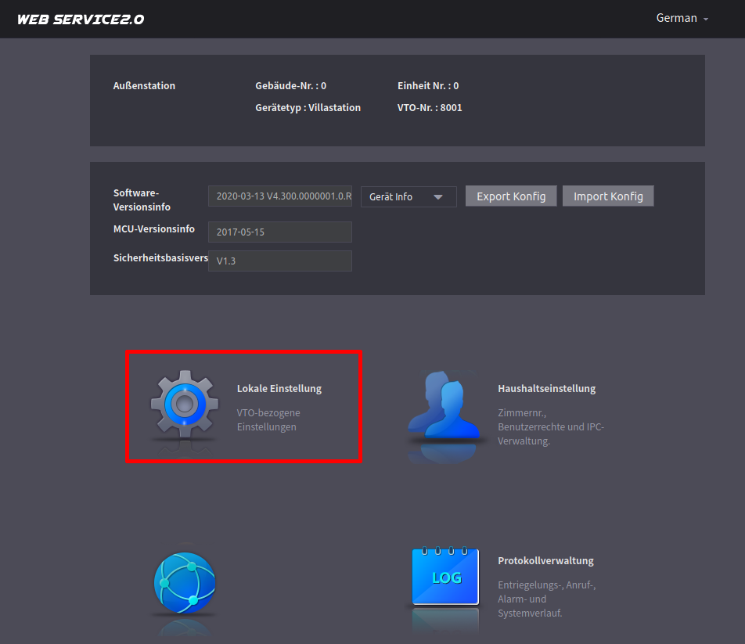
Task: Click the Sicherheitsbasisvers label
Action: click(160, 258)
